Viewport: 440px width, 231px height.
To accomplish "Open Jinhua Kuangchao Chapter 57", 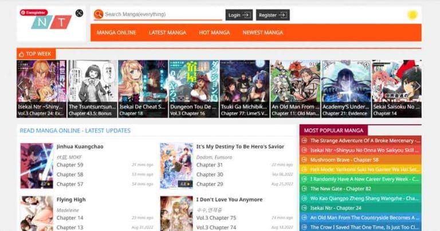I will 70,184.
